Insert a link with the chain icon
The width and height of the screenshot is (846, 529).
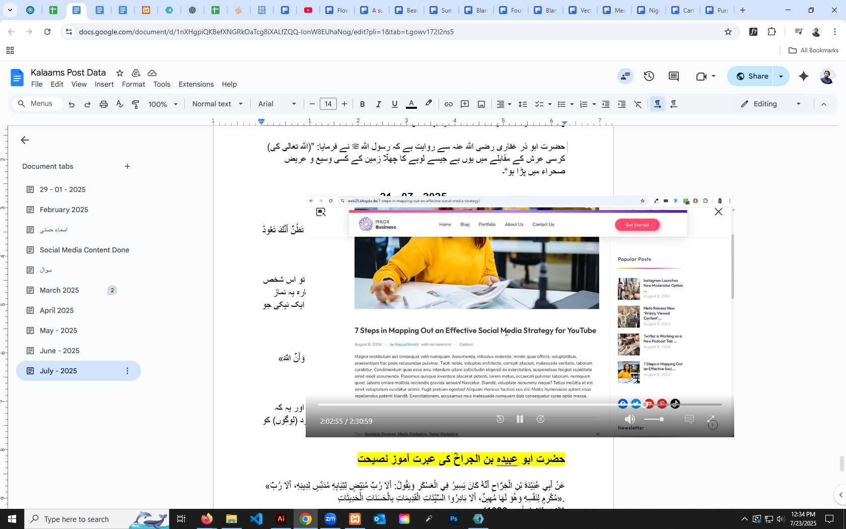point(448,104)
